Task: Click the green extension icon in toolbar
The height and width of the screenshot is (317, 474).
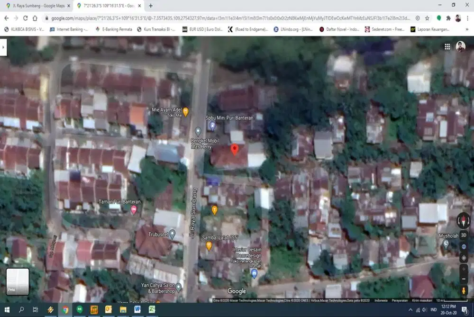Action: [439, 18]
